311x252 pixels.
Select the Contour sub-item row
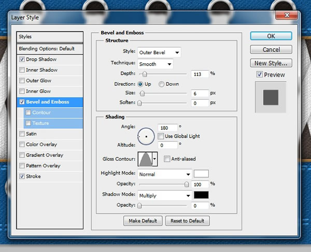pos(53,113)
